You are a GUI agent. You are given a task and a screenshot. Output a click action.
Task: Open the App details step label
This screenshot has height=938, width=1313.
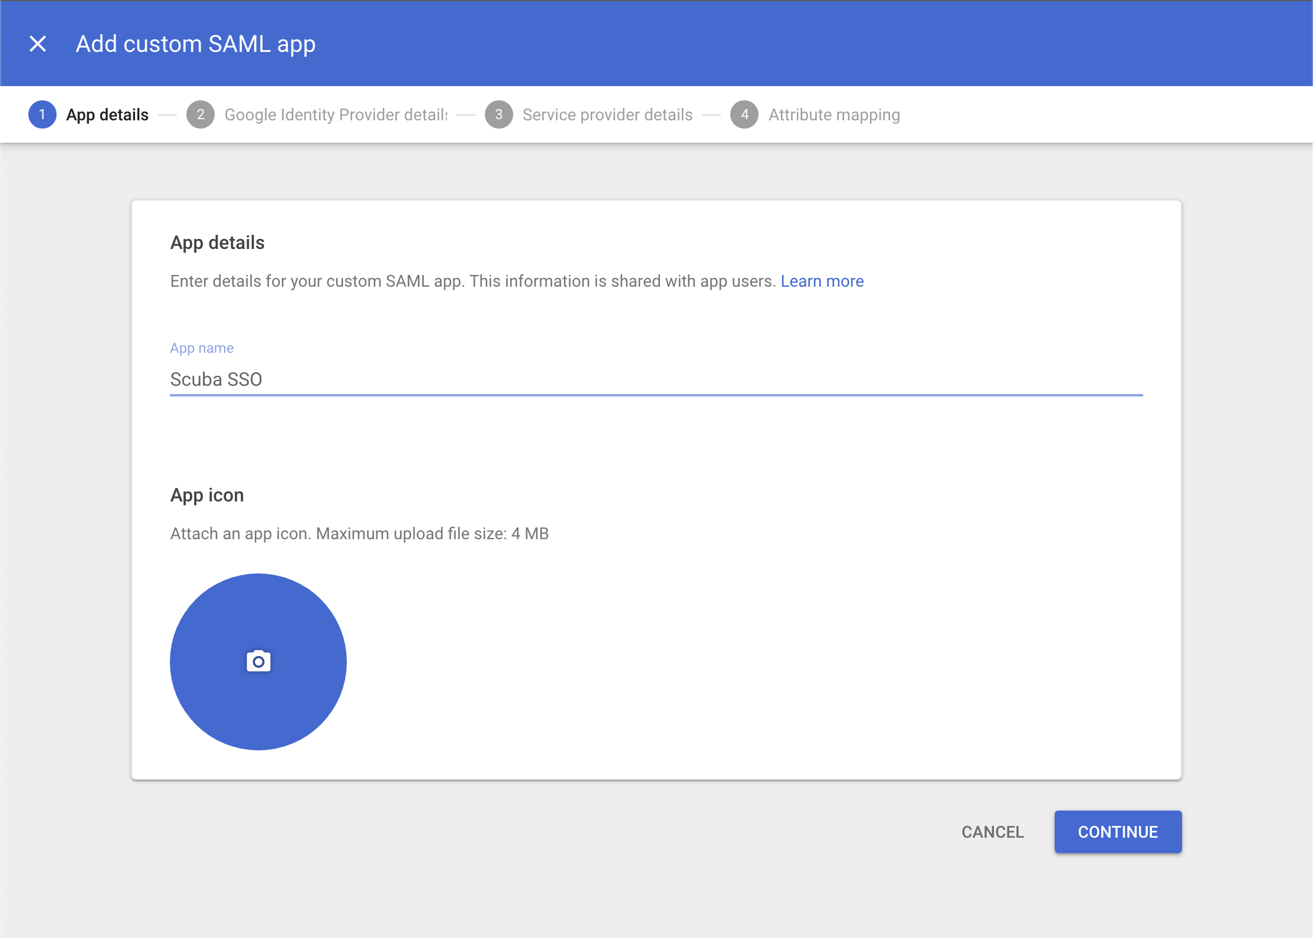(107, 114)
